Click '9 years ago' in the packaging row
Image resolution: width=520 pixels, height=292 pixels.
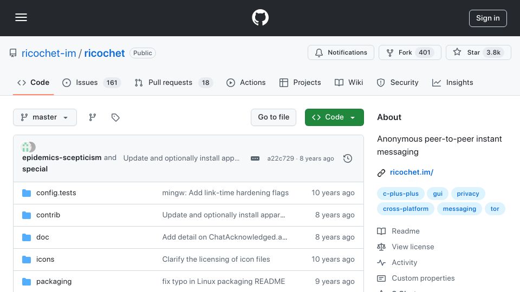335,281
